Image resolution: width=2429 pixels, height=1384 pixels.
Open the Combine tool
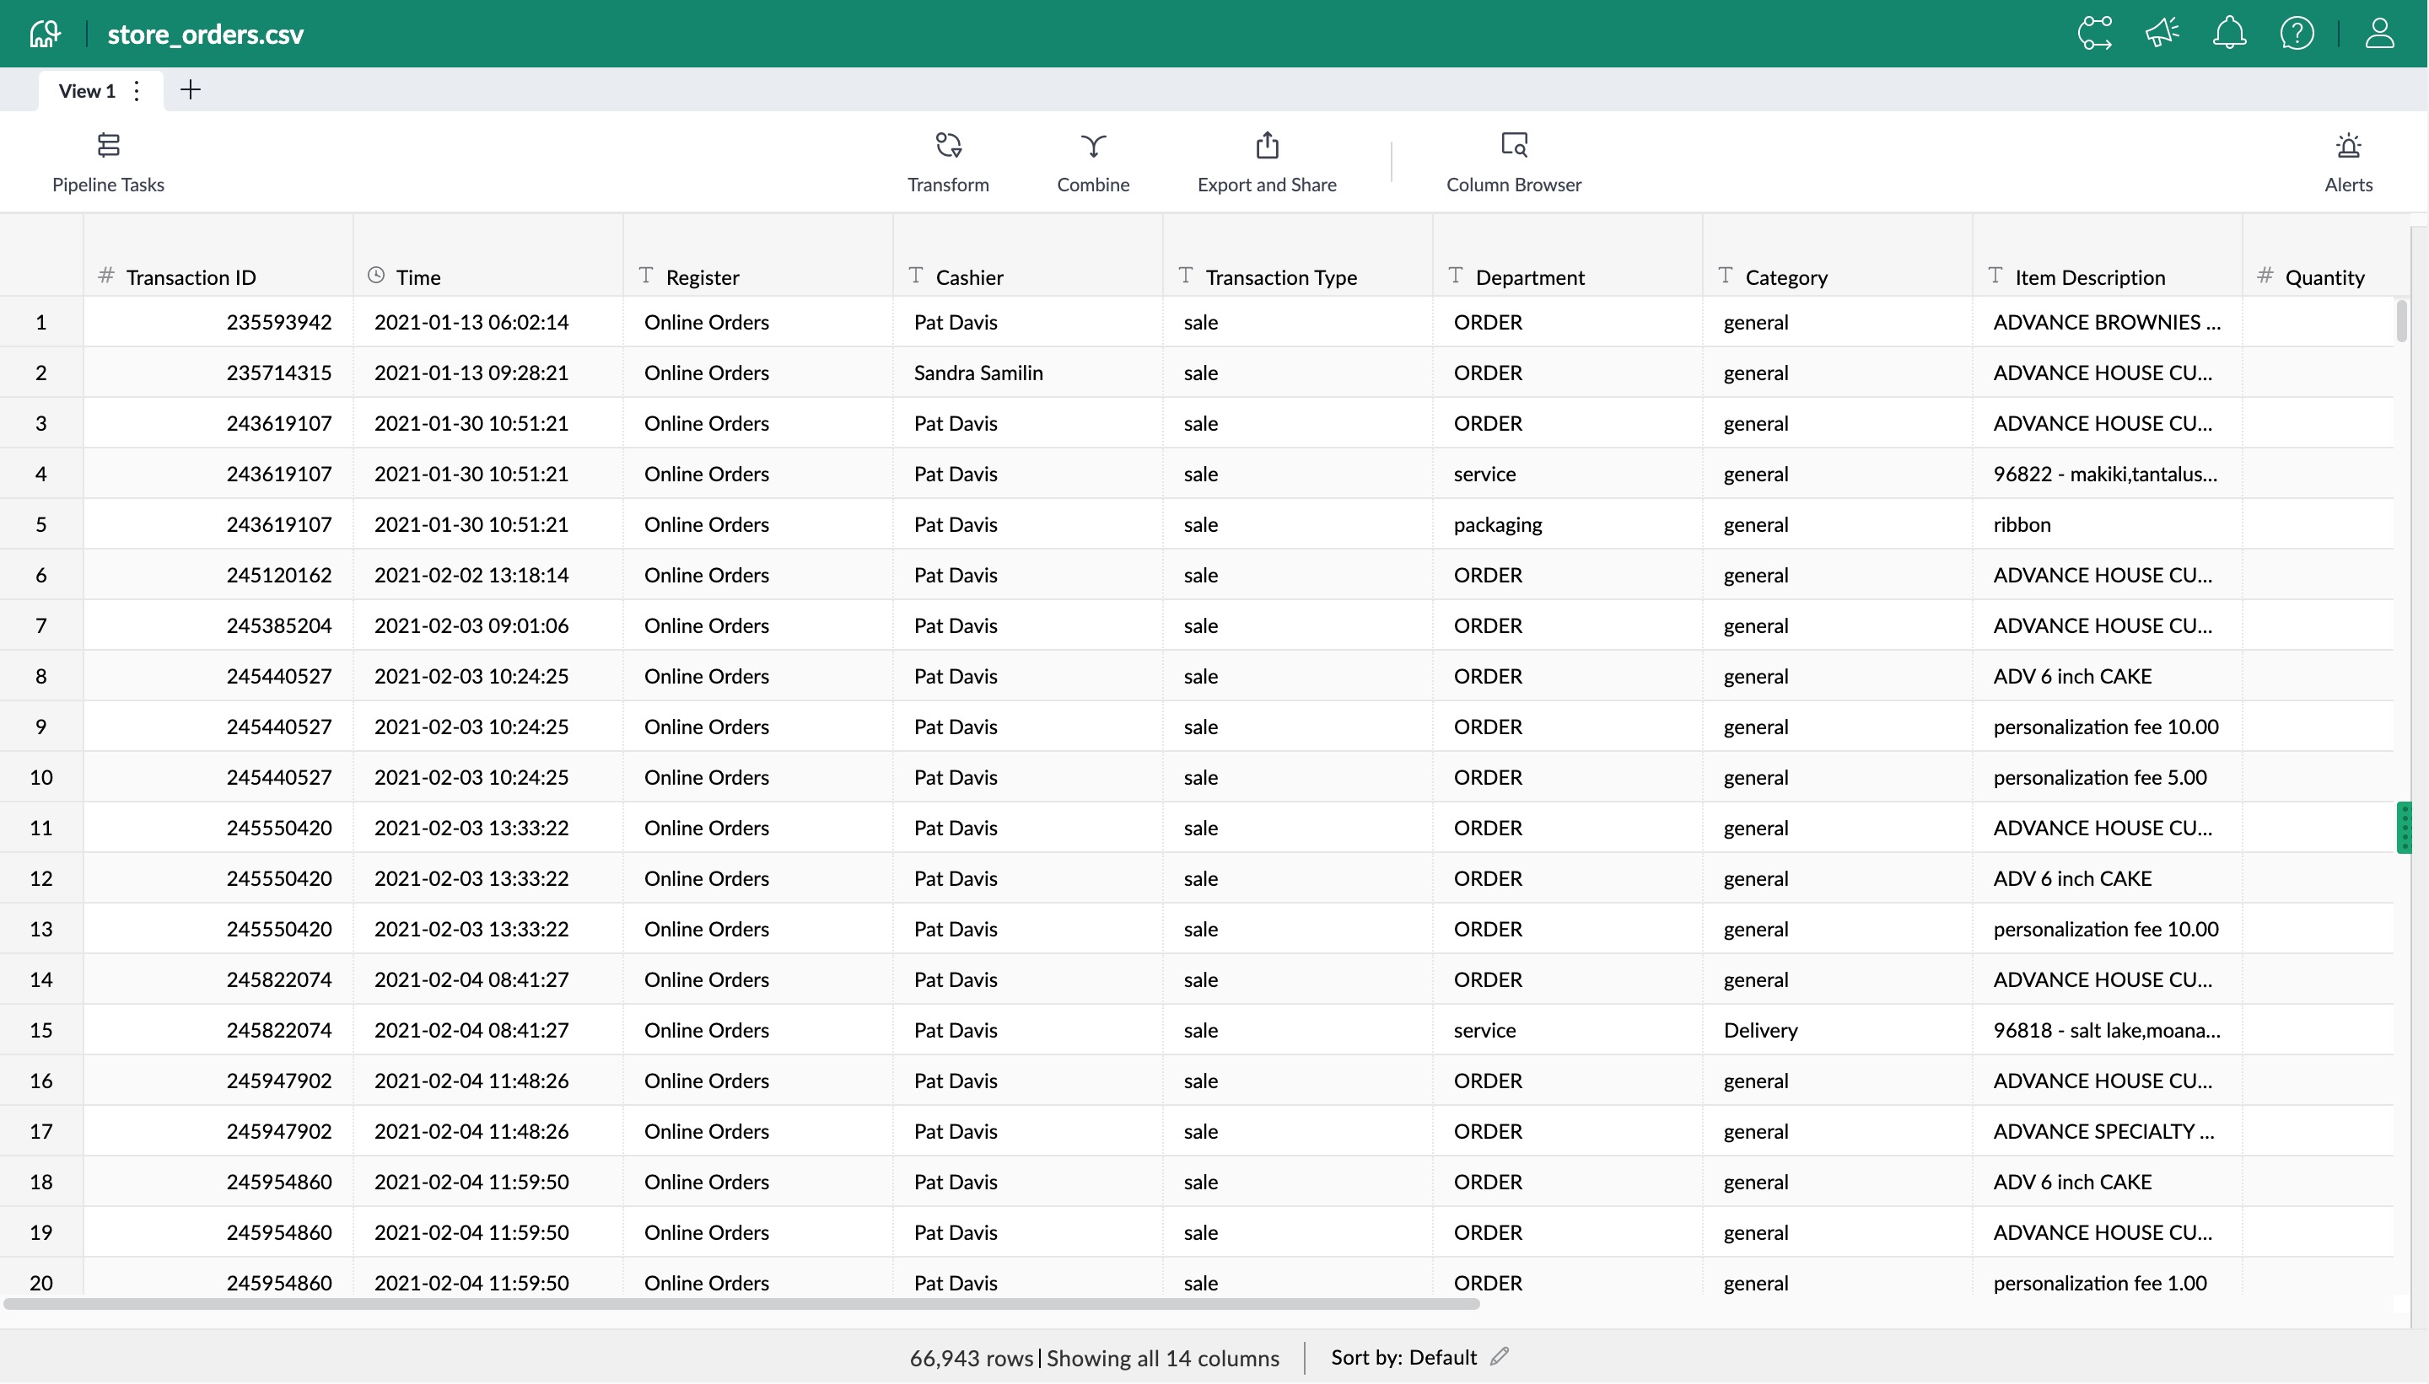tap(1092, 162)
